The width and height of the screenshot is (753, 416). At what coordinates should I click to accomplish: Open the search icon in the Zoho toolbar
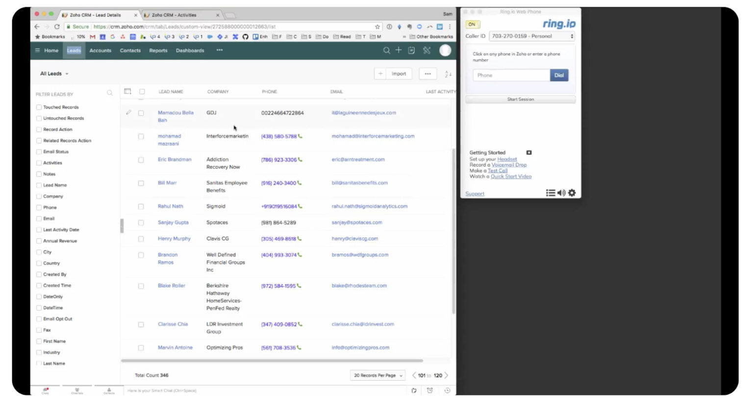coord(387,50)
